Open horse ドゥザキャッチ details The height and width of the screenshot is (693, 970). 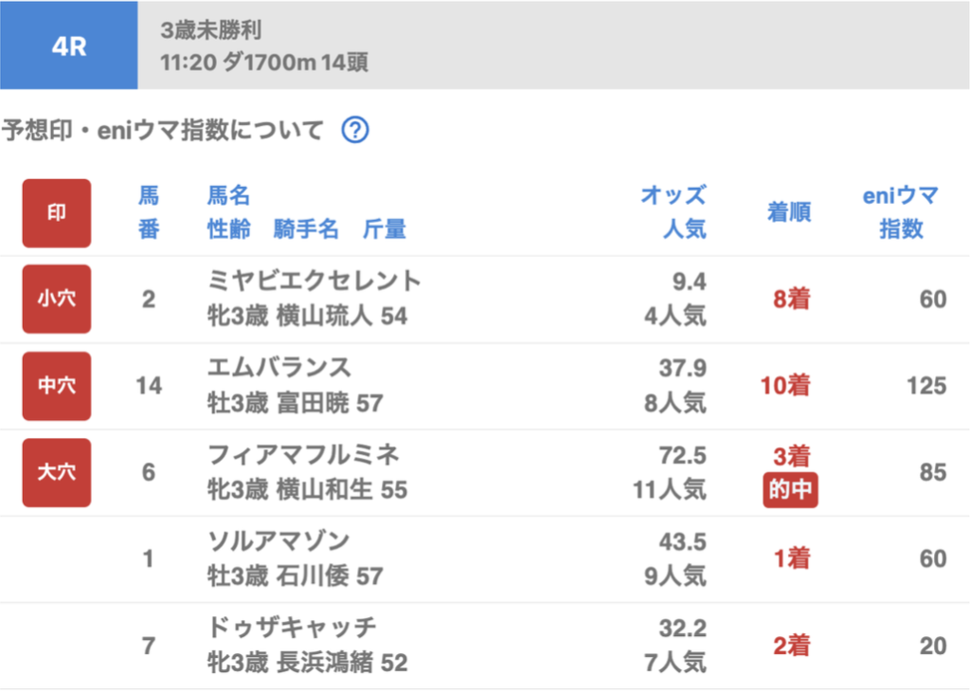[292, 628]
